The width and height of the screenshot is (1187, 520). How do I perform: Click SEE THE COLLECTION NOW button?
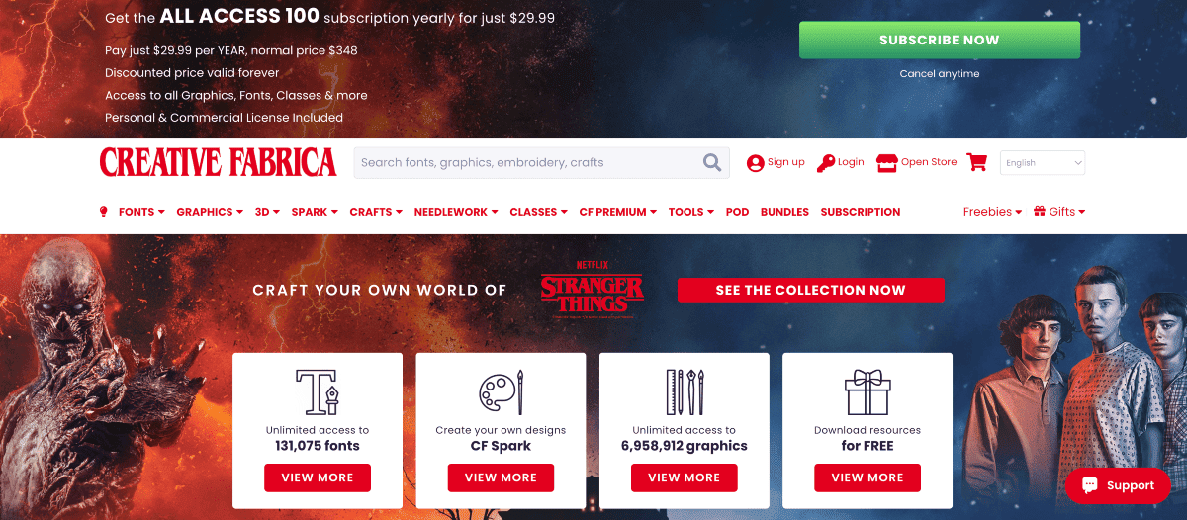point(811,290)
